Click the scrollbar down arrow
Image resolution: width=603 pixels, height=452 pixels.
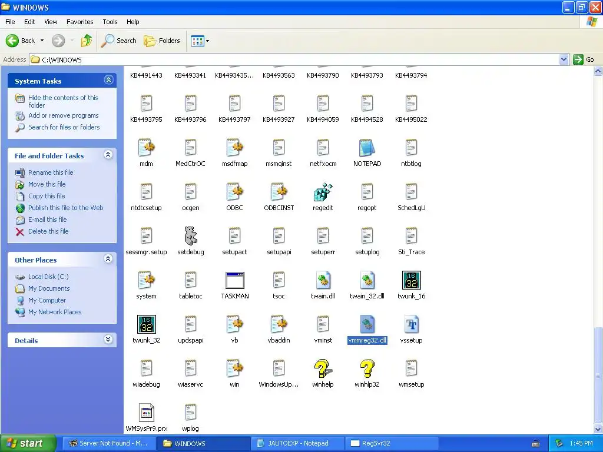click(598, 429)
